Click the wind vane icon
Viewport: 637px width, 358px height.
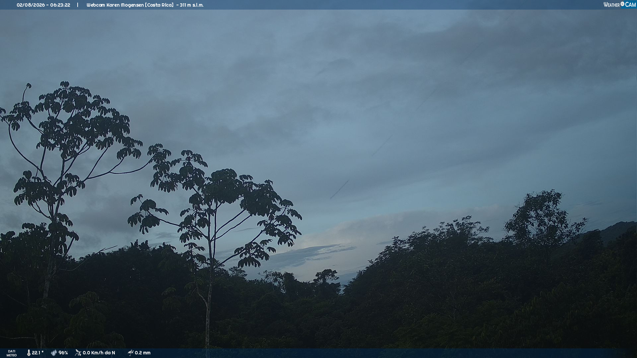[x=78, y=353]
